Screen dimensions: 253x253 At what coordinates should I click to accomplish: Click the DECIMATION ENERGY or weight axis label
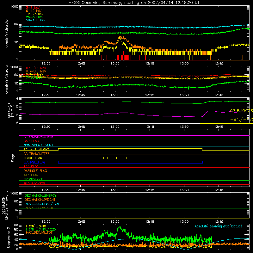(x=5, y=205)
